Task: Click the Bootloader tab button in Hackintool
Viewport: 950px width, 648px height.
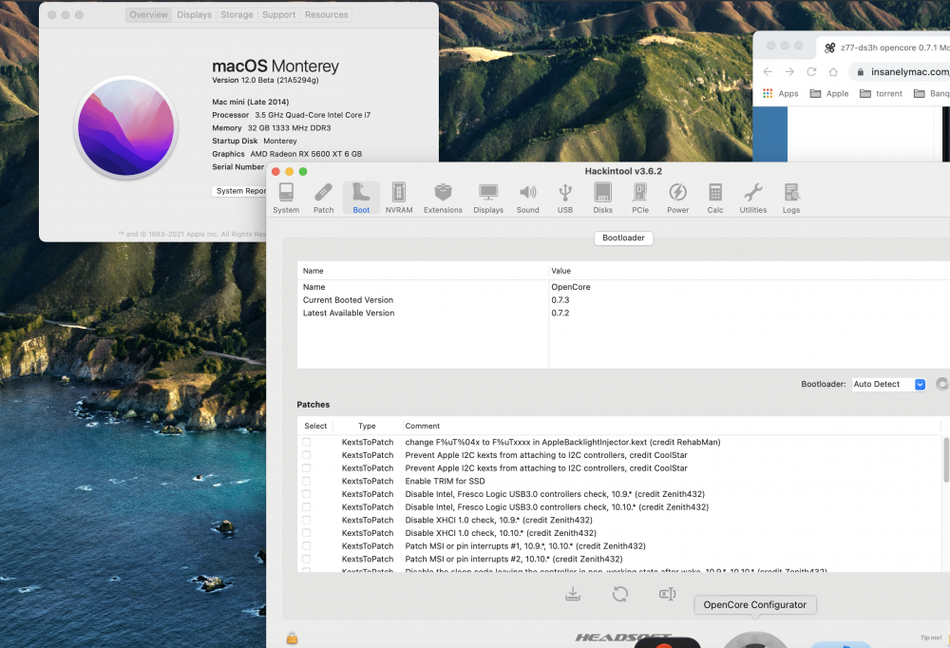Action: point(623,238)
